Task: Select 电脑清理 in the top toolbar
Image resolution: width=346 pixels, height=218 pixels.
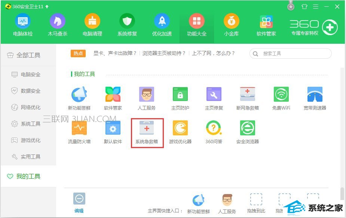Action: tap(92, 25)
